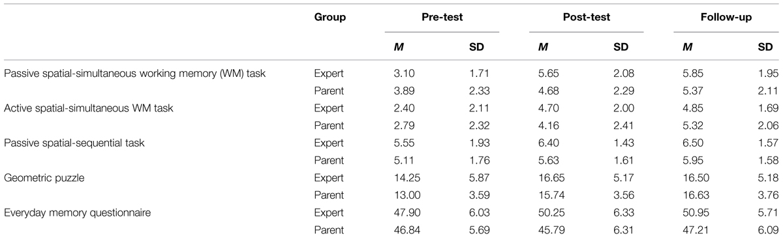Image resolution: width=783 pixels, height=238 pixels.
Task: Select the Pre-test column heading
Action: click(x=442, y=18)
